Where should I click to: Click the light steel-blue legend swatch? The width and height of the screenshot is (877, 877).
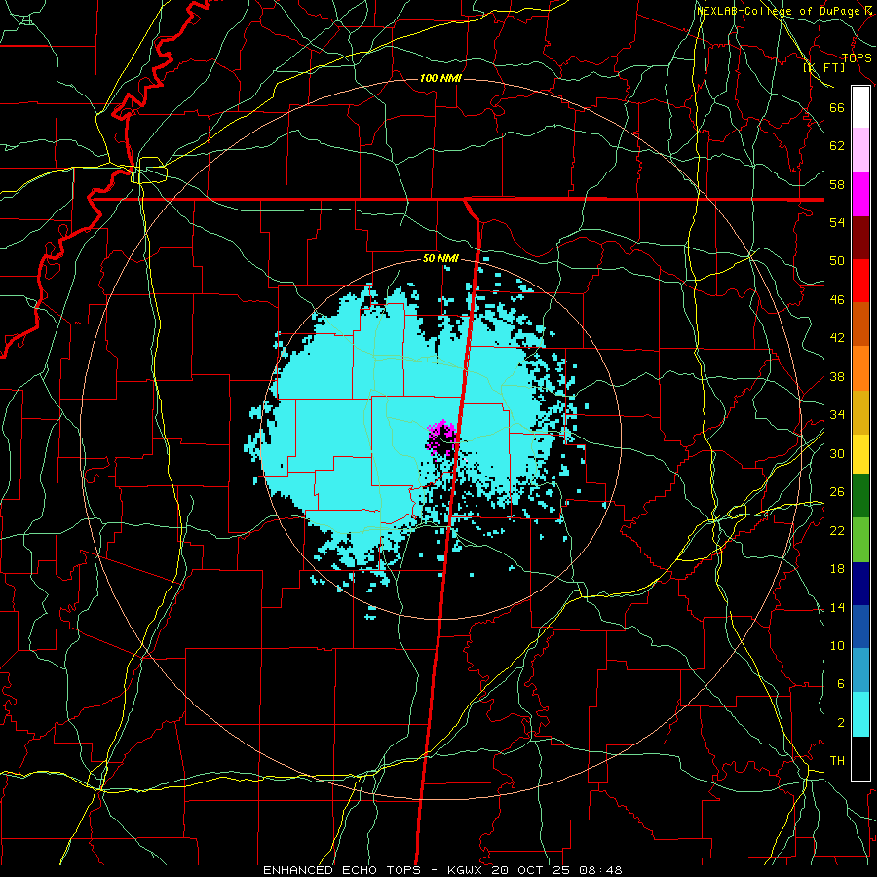tap(860, 670)
